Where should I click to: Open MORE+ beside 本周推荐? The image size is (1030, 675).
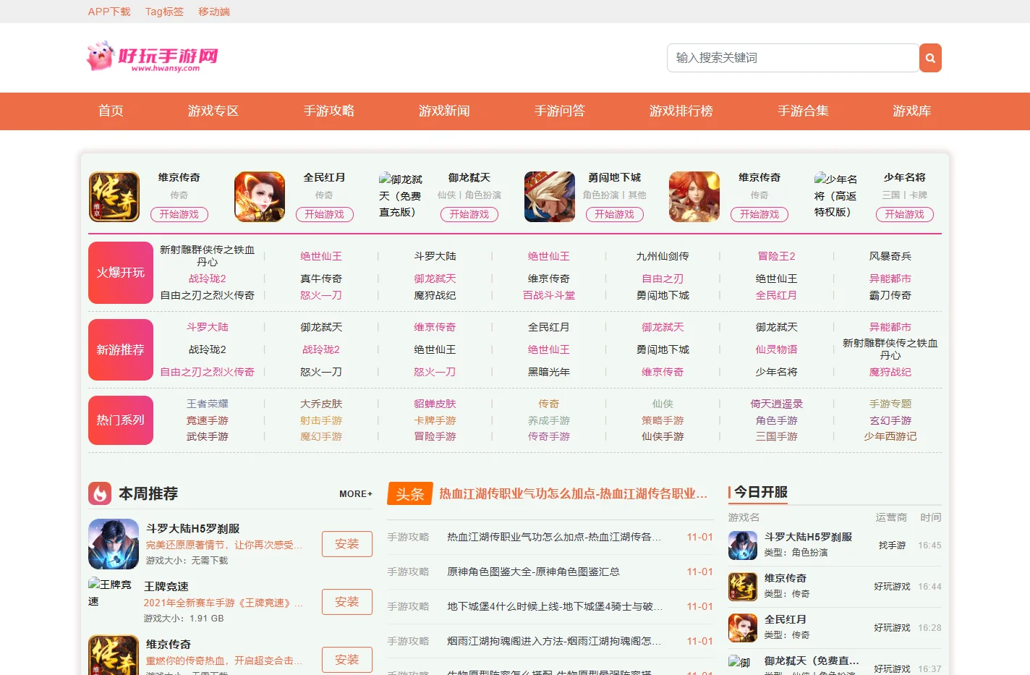pos(356,493)
